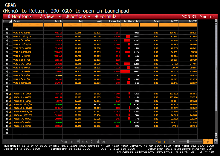Click bid value 55.510 in PDVSA 10/16 row
The image size is (220, 156).
coord(78,94)
